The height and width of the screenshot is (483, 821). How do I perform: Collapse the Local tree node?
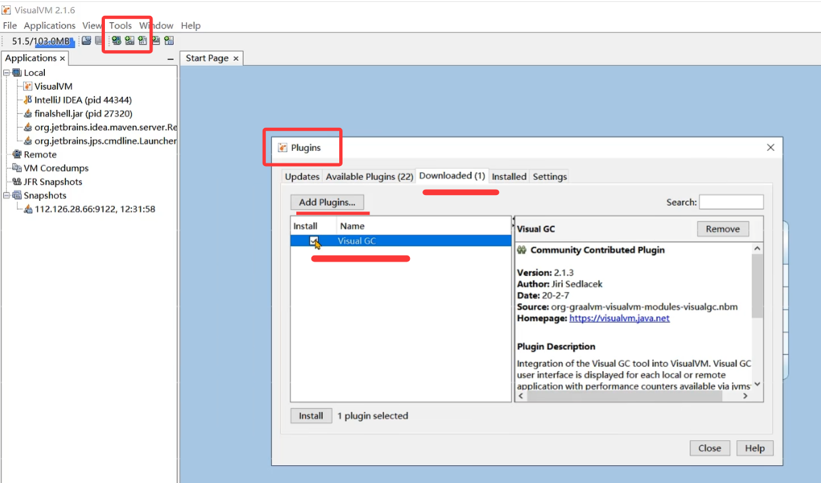(x=6, y=72)
